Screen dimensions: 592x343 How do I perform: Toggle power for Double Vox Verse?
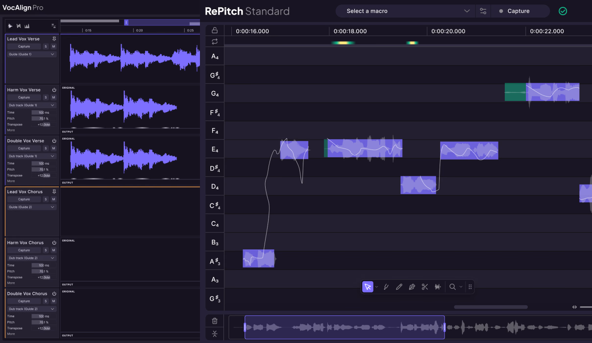[x=54, y=141]
